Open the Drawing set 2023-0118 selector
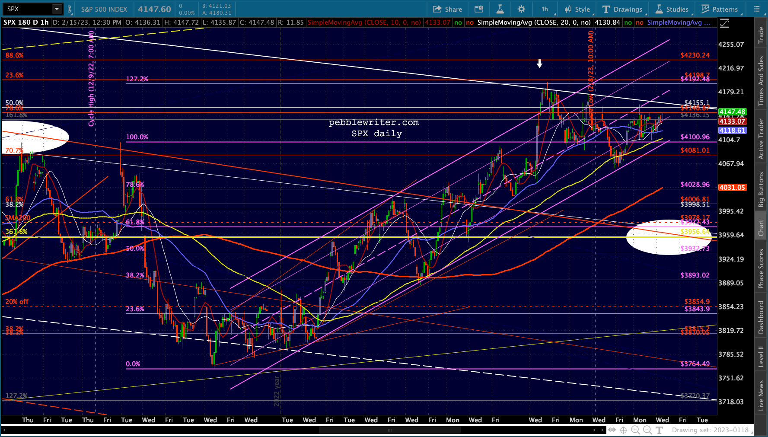The image size is (768, 437). (710, 430)
